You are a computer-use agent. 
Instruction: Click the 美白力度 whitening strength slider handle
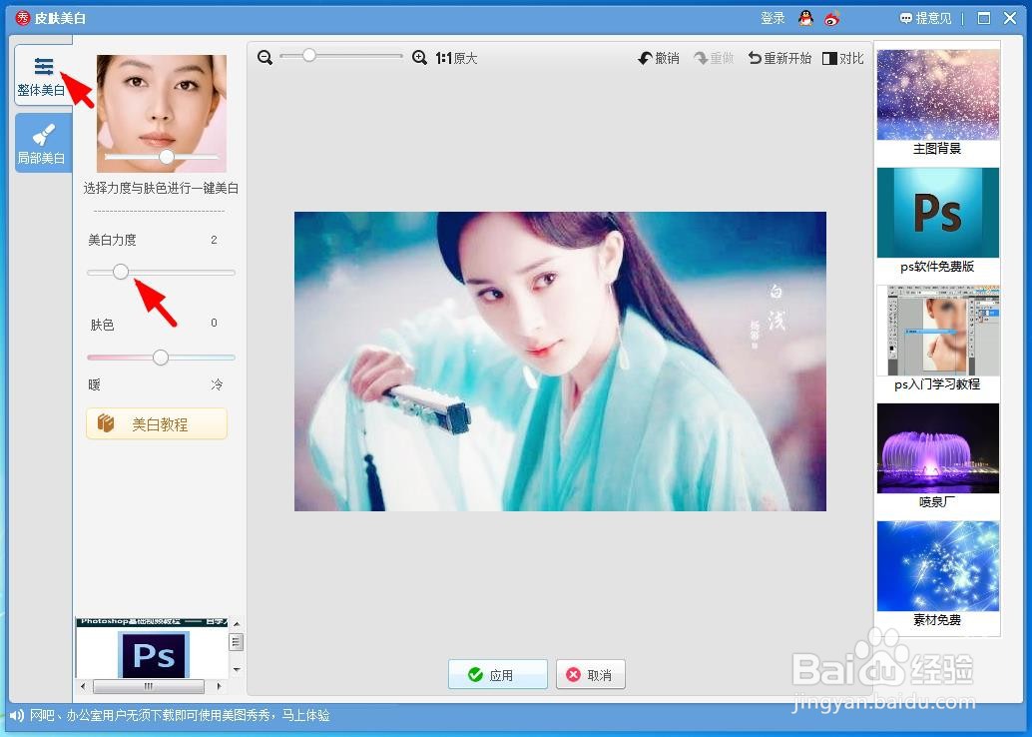tap(121, 272)
